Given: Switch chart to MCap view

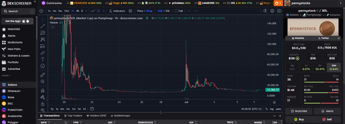Looking at the screenshot, I should [149, 11].
